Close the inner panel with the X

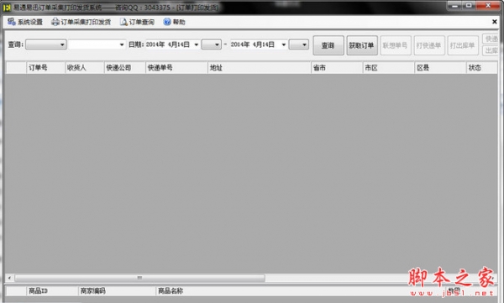click(495, 22)
